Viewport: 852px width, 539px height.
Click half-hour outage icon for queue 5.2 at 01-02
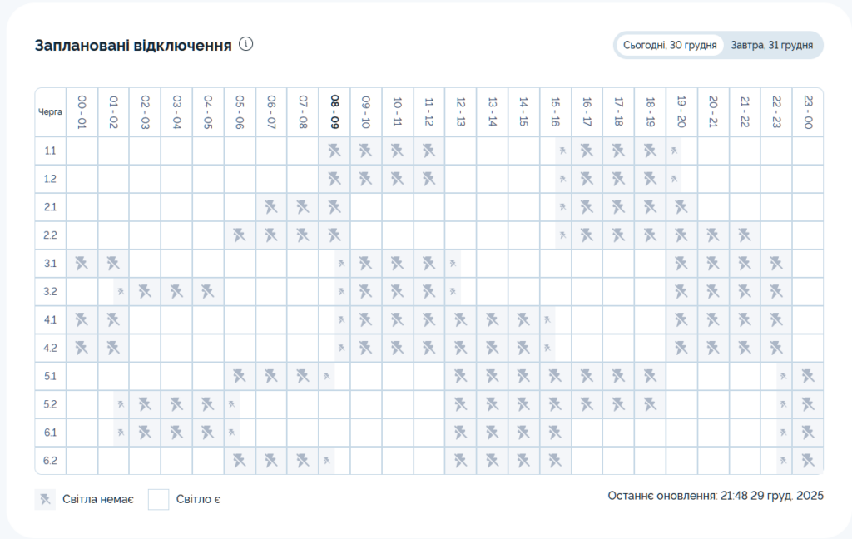click(121, 404)
